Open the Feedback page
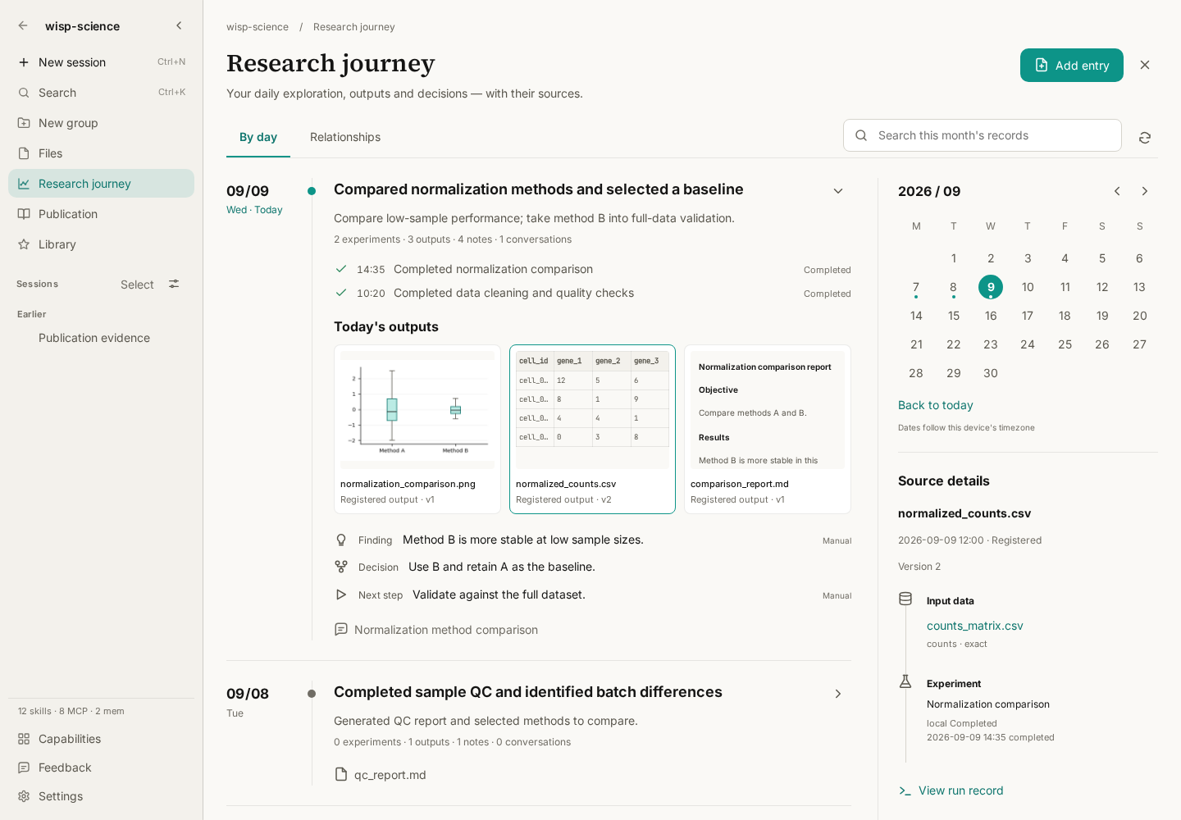 101,768
